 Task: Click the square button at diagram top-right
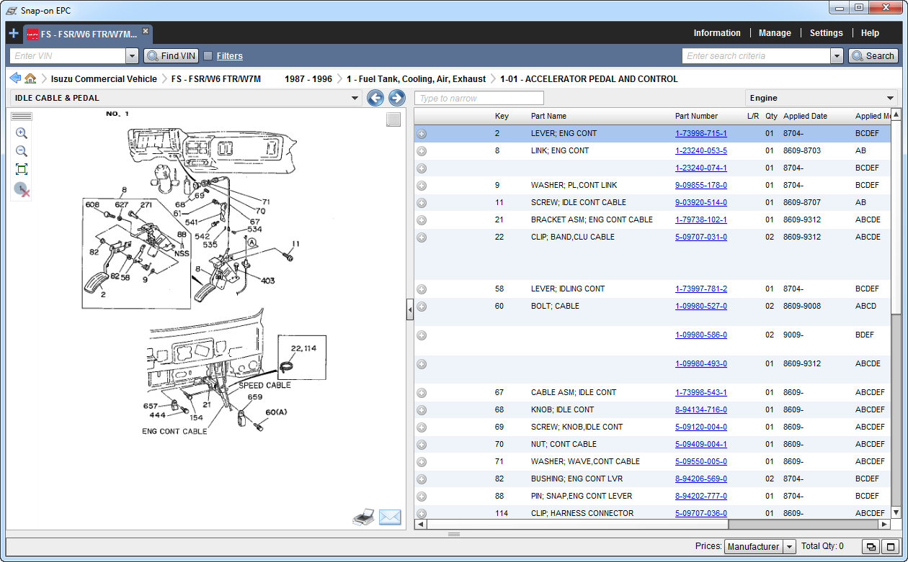393,119
